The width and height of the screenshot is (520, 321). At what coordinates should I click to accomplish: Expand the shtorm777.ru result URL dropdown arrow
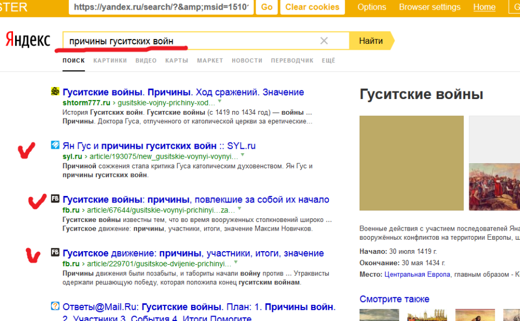coord(219,101)
